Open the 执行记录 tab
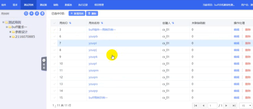Screen dimensions: 253x109 tap(83, 5)
